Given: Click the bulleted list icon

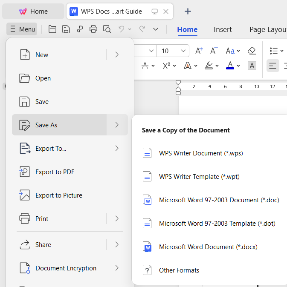Looking at the screenshot, I should click(274, 51).
